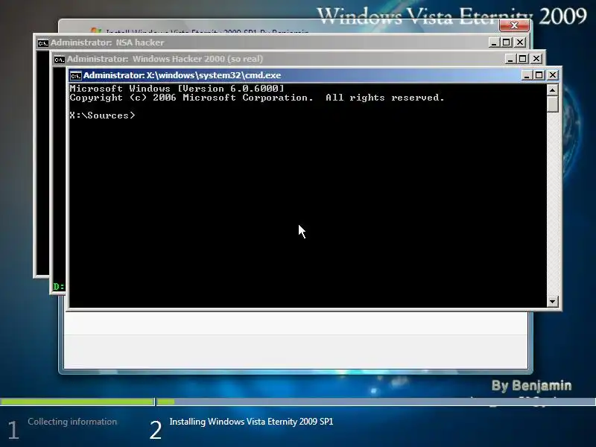This screenshot has height=447, width=596.
Task: Click the Collecting information step label
Action: click(x=72, y=422)
